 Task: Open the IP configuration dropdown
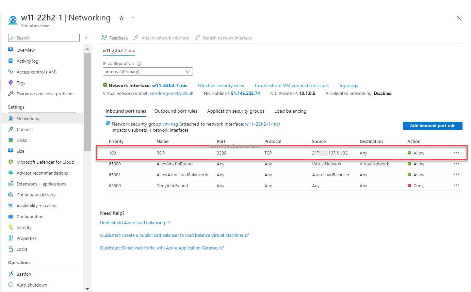[148, 71]
